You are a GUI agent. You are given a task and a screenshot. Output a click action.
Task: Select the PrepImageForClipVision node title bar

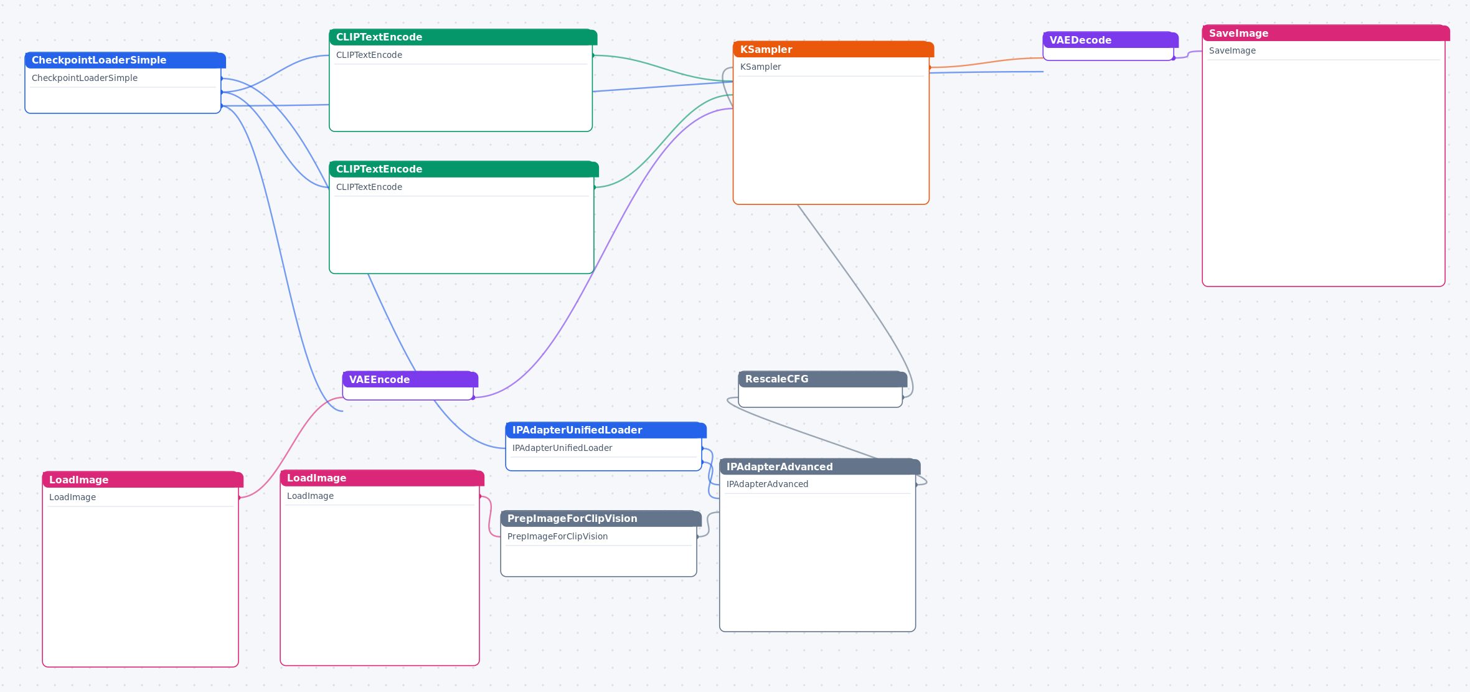pos(601,518)
